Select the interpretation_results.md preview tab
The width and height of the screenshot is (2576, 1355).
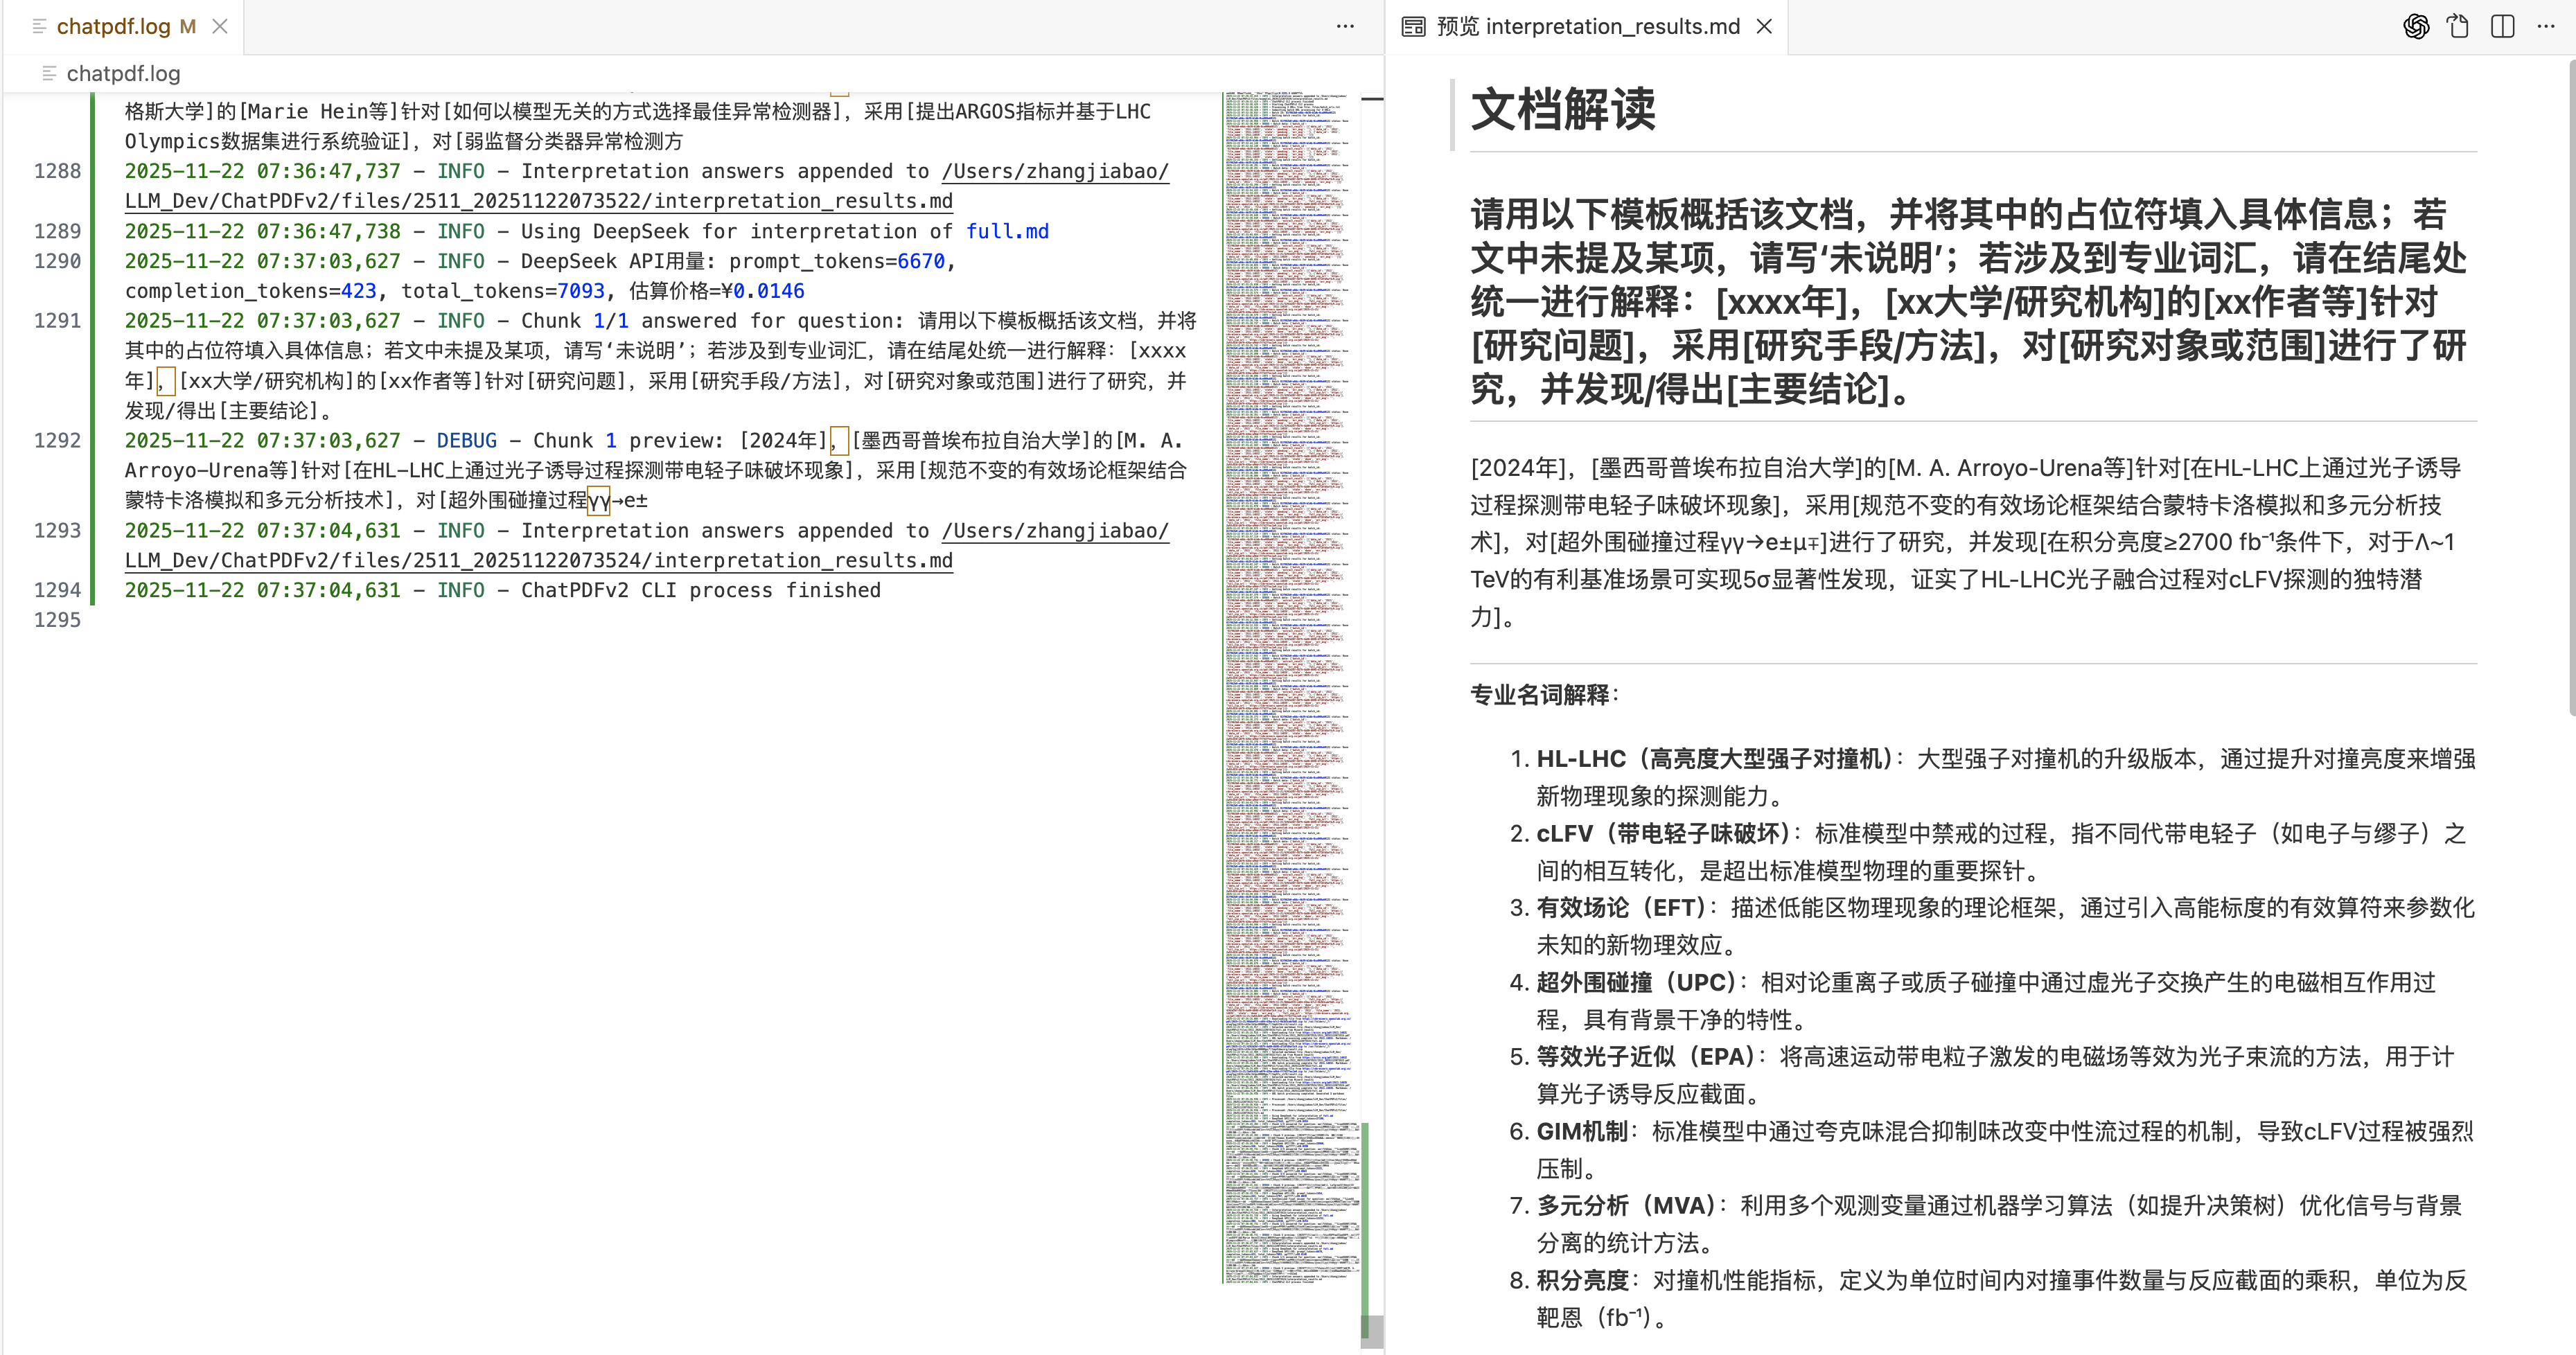pos(1587,27)
